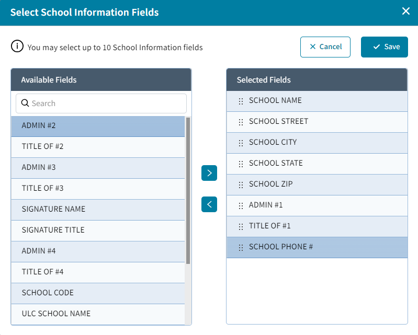Select SIGNATURE NAME field
This screenshot has width=418, height=335.
pyautogui.click(x=98, y=210)
